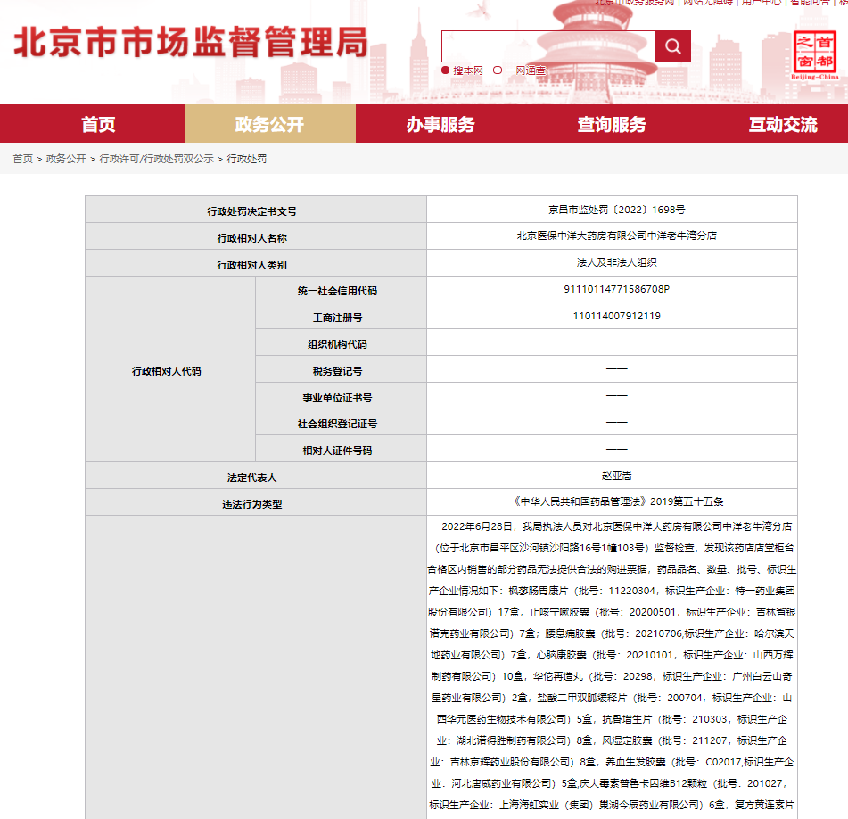Select the credit code 91110114771586708P

[616, 289]
